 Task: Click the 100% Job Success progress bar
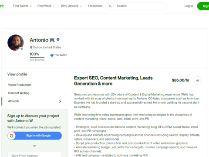[37, 57]
